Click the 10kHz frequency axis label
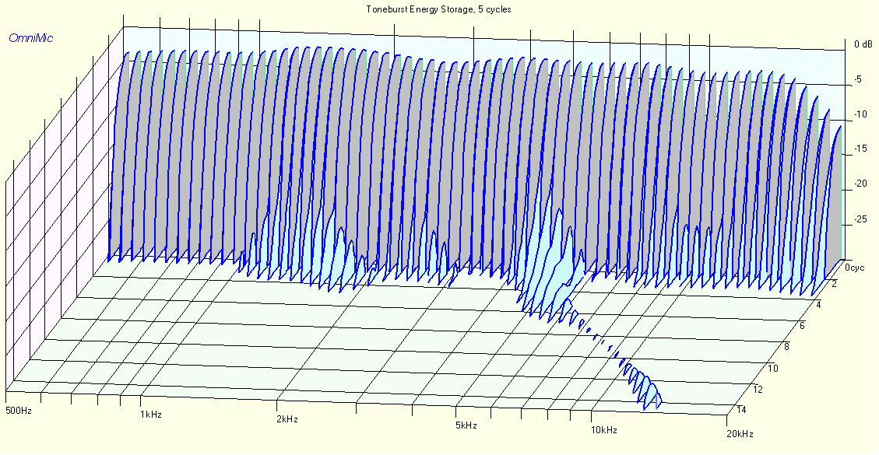879x455 pixels. click(x=603, y=430)
